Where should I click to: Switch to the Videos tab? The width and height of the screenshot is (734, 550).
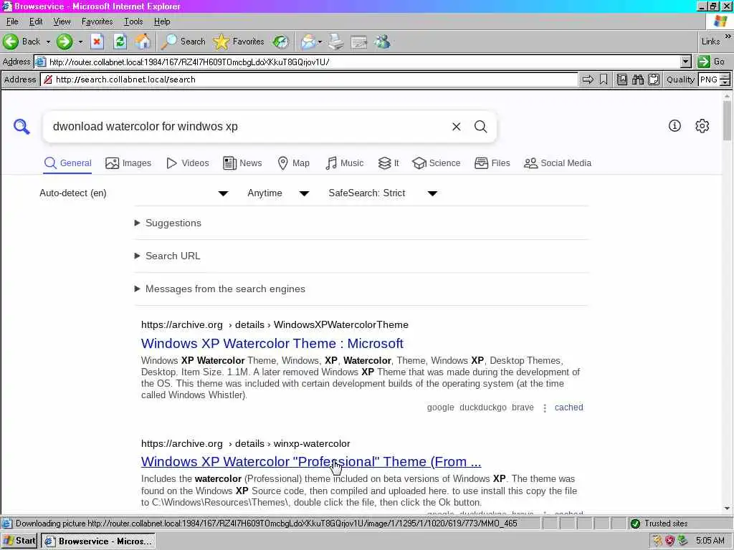(188, 163)
